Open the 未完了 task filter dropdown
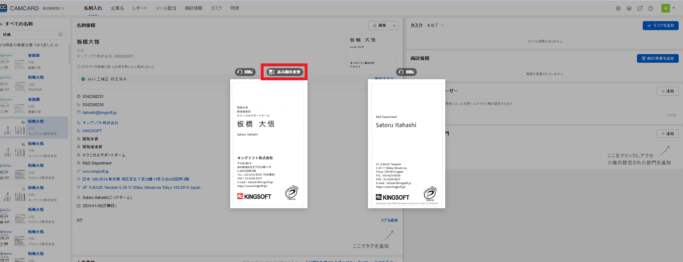 point(435,25)
